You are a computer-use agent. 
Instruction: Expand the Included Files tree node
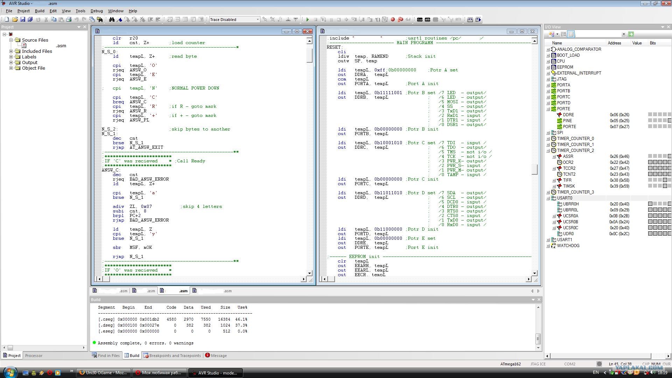click(x=11, y=51)
